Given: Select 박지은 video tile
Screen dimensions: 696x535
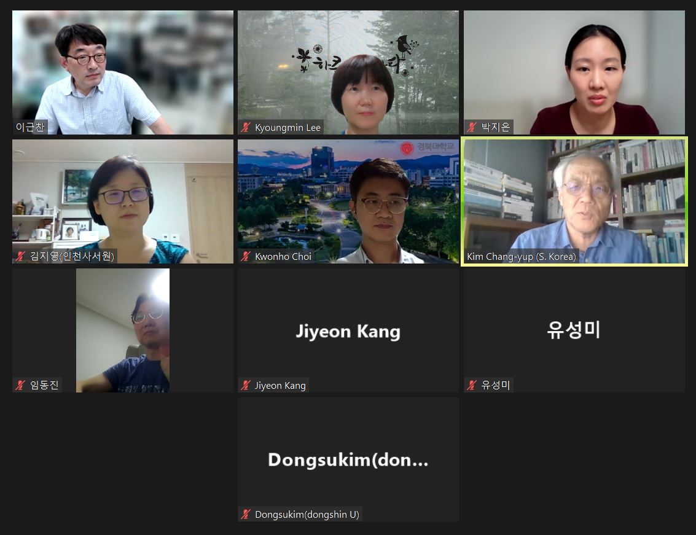Looking at the screenshot, I should [574, 72].
